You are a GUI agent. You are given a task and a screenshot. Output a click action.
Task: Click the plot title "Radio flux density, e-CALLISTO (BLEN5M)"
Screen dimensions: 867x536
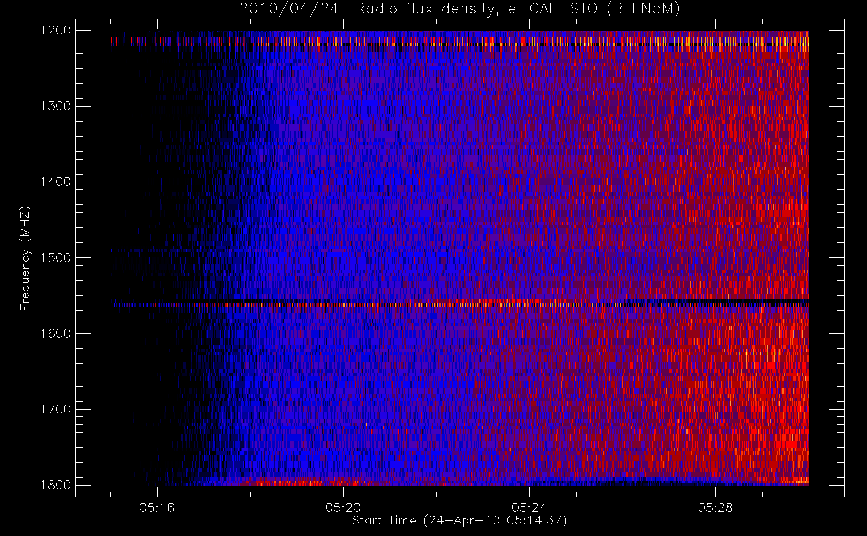point(518,9)
